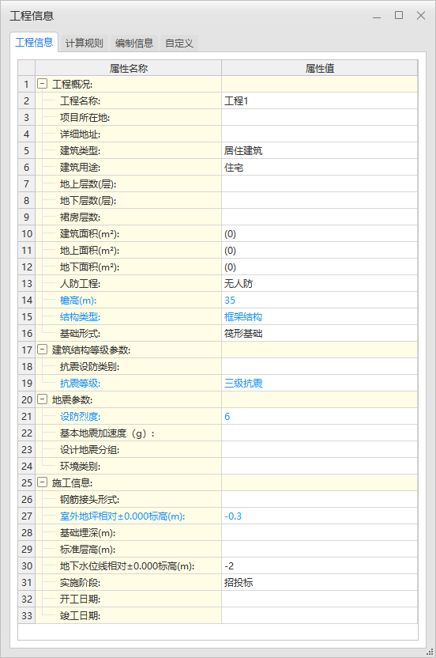Image resolution: width=436 pixels, height=658 pixels.
Task: Click the 地上层数(层) value cell
Action: click(x=319, y=183)
